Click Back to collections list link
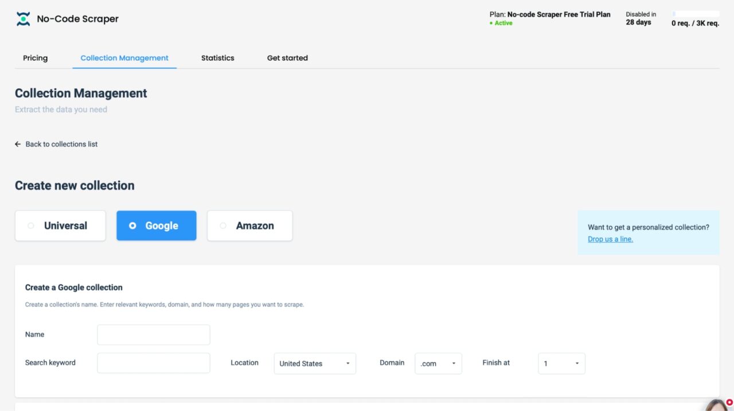Viewport: 734px width, 411px height. (x=61, y=144)
